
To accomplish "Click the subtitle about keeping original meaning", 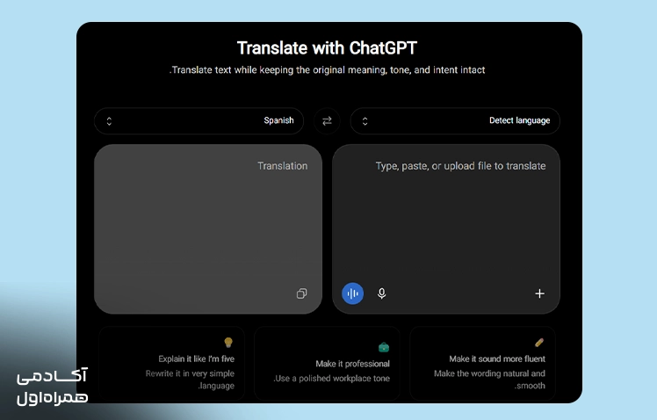I will tap(327, 70).
